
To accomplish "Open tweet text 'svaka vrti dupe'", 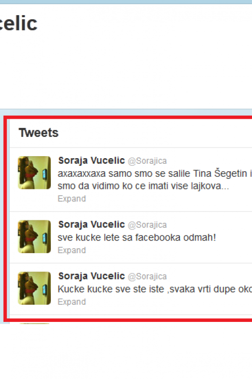I will 155,289.
